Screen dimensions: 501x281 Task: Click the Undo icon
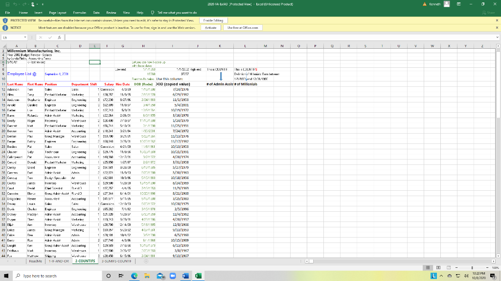[15, 3]
